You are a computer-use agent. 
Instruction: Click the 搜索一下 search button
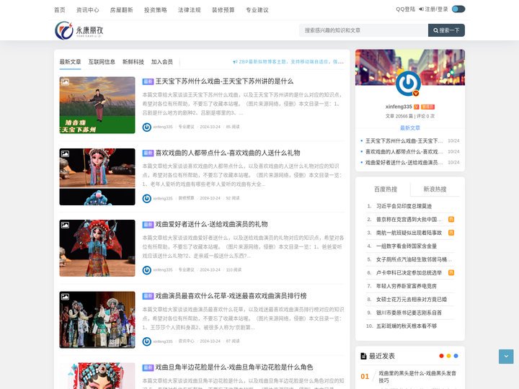click(446, 30)
